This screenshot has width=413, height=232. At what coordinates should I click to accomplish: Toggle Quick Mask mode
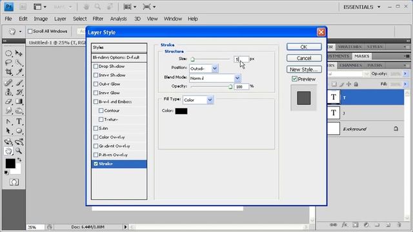click(x=14, y=182)
